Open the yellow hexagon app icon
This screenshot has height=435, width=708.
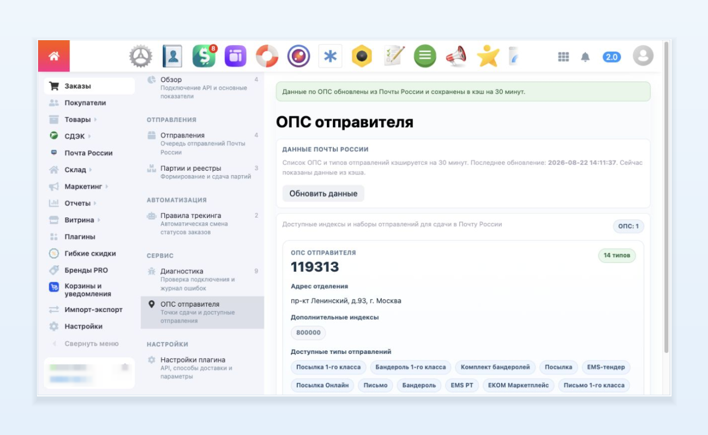[x=362, y=56]
